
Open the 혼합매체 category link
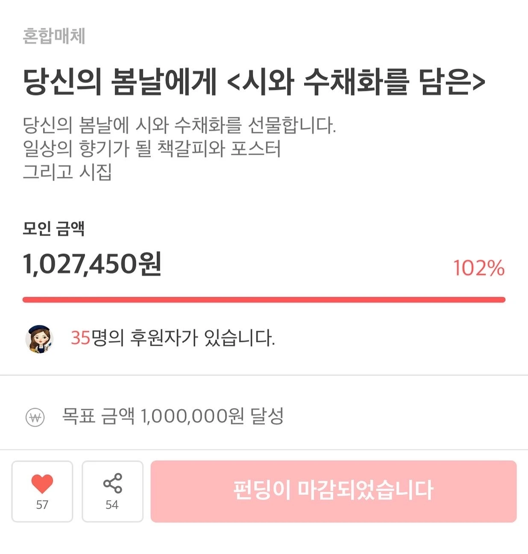(x=54, y=36)
